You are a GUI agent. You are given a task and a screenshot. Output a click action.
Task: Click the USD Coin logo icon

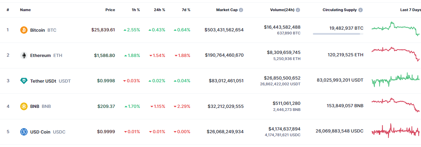click(24, 132)
